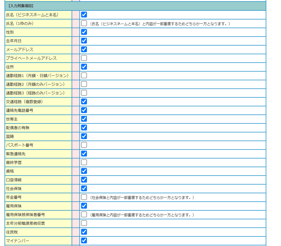Toggle the 生年月日 checkbox off
This screenshot has width=281, height=246.
[x=84, y=41]
